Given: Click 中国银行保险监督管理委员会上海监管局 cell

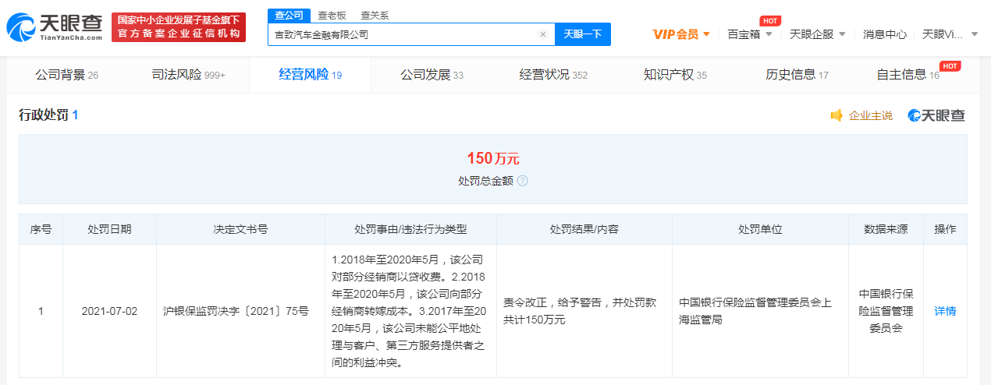Looking at the screenshot, I should (x=760, y=311).
